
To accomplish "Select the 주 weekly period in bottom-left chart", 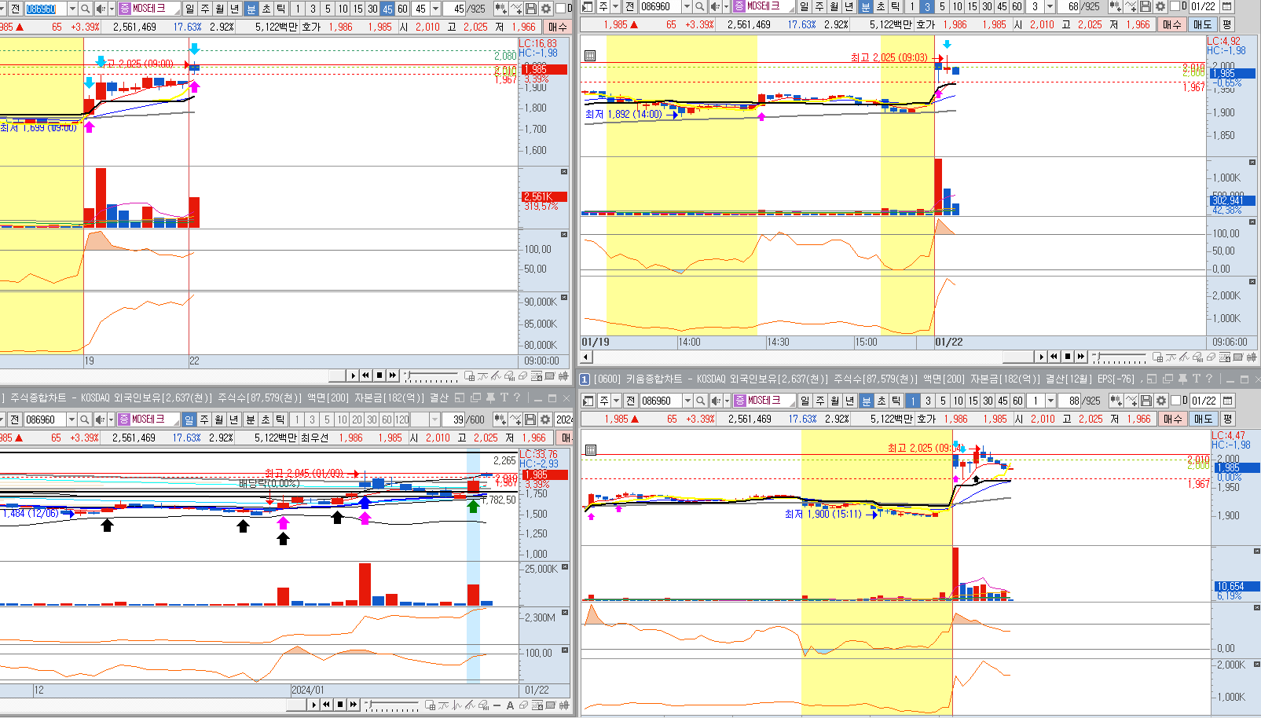I will pos(204,419).
